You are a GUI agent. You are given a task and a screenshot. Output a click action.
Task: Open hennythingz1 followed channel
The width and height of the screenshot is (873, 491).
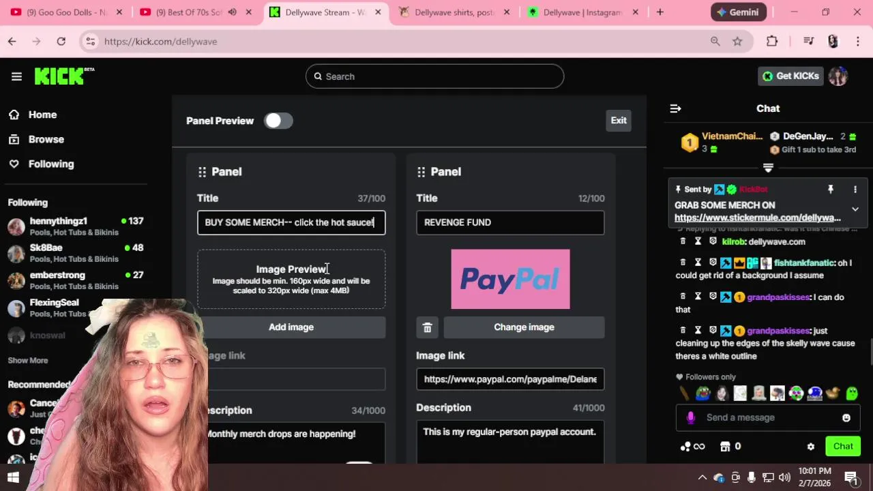click(75, 226)
